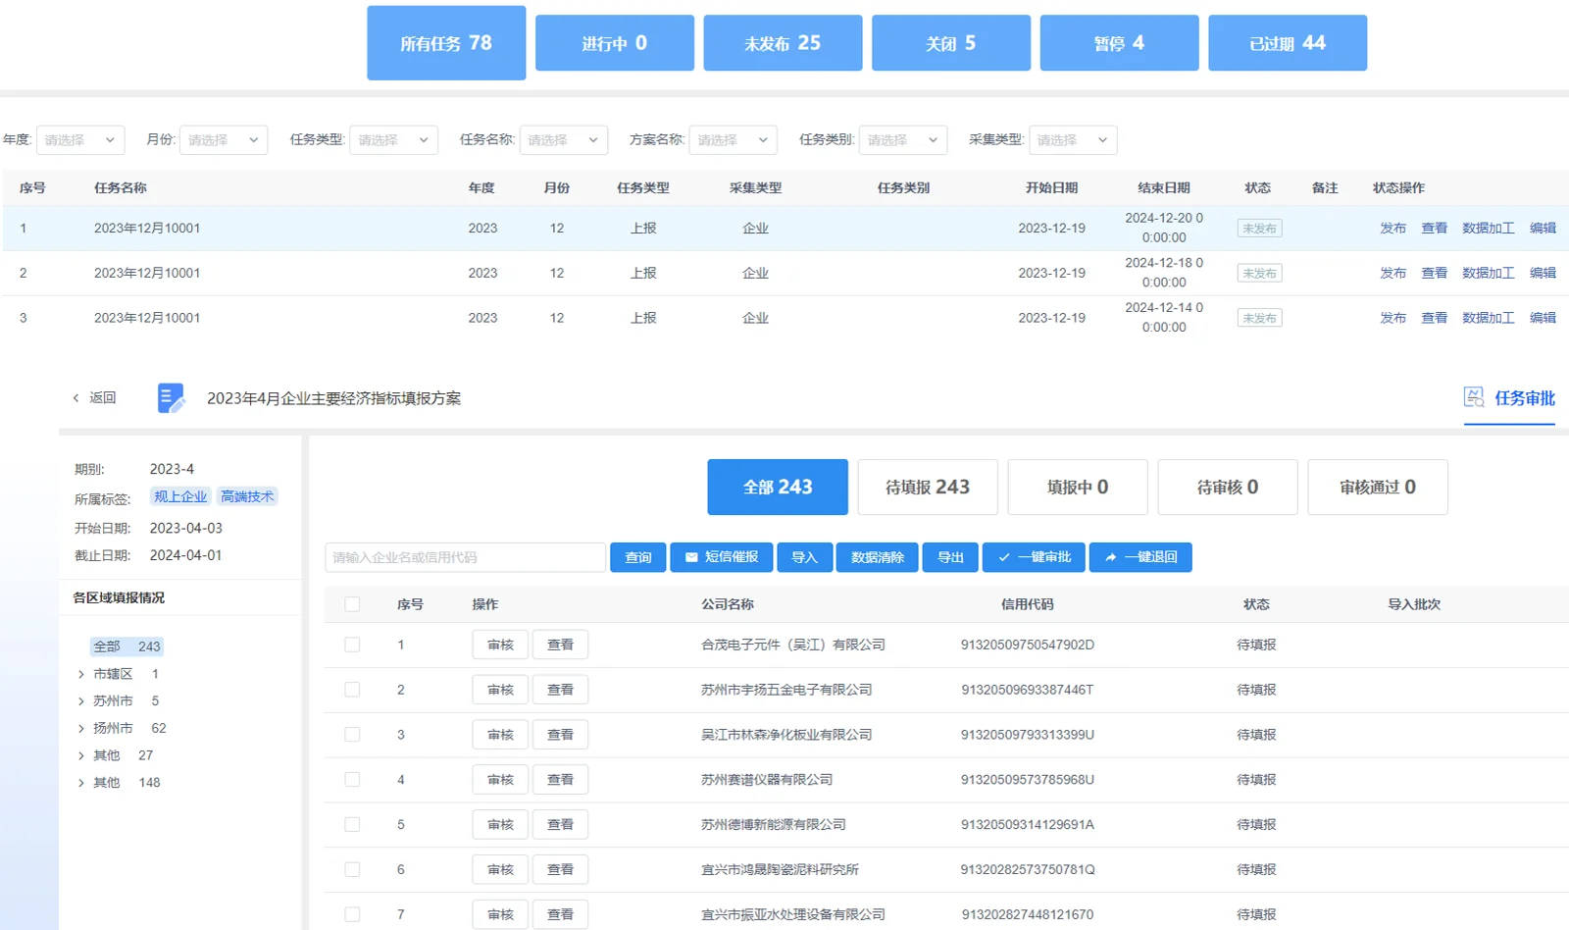Viewport: 1569px width, 930px height.
Task: Go back using the 返回 link
Action: coord(94,398)
